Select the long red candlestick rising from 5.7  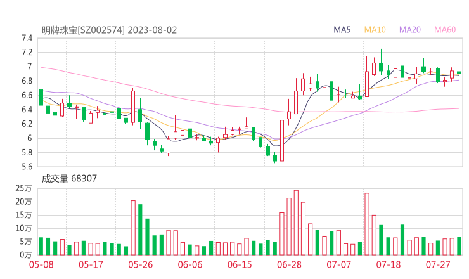[282, 141]
